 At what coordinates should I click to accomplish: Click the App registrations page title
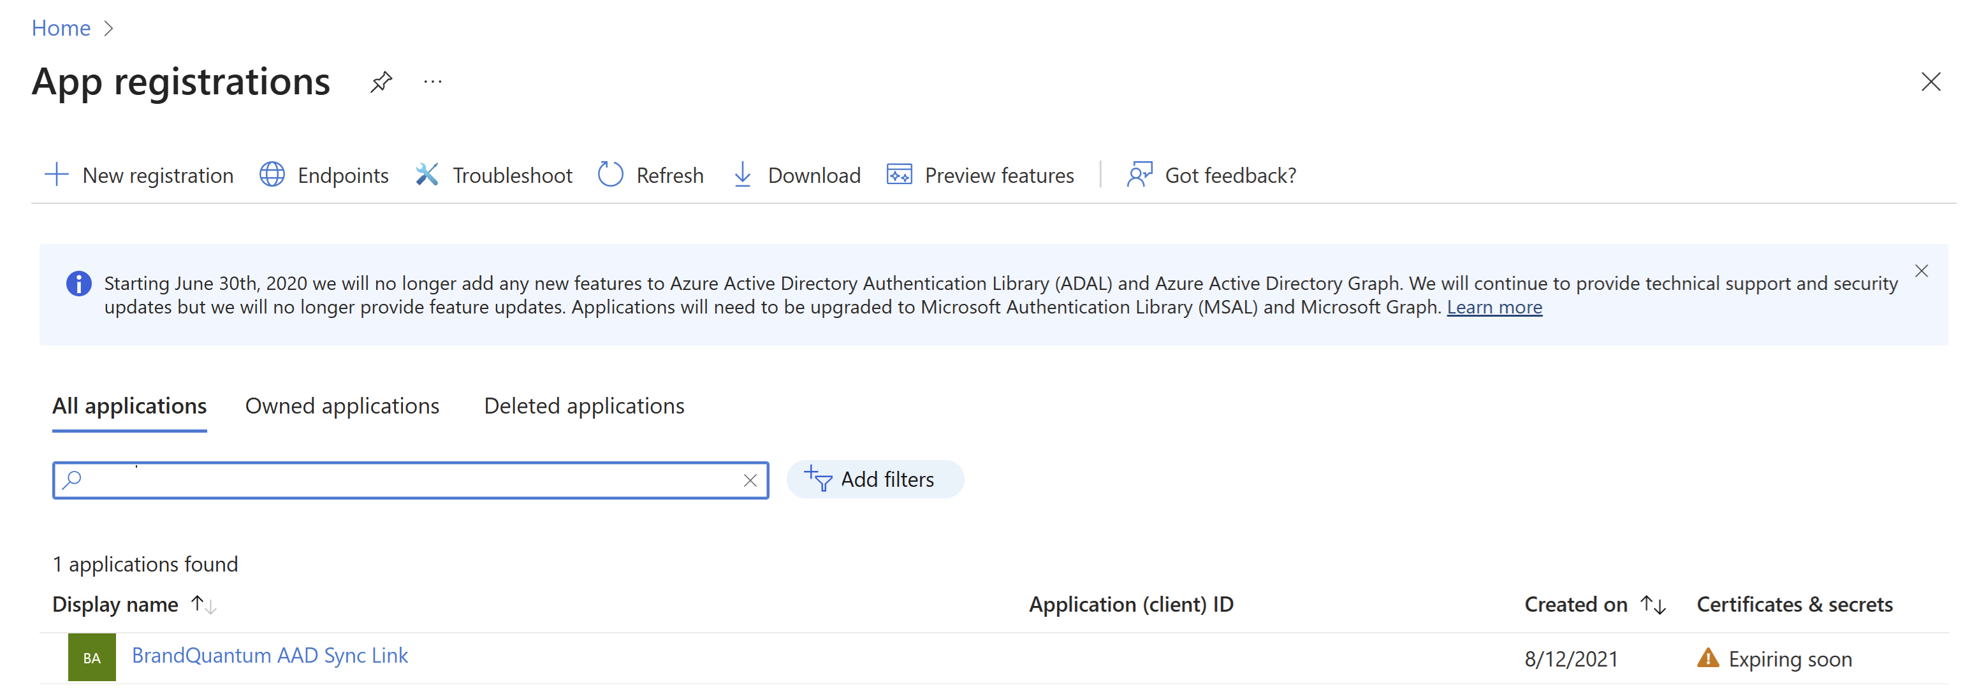coord(181,83)
